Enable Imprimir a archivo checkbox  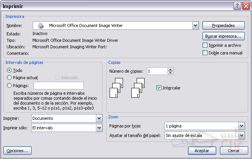[x=205, y=45]
